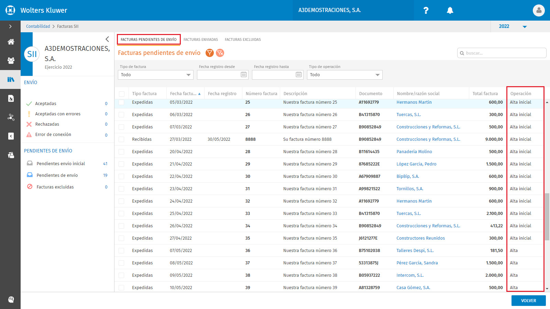
Task: Check the row for invoice 8888
Action: coord(121,139)
